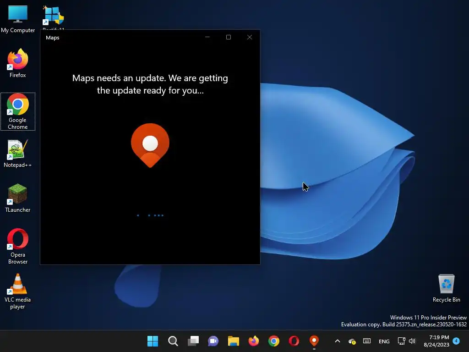Open notifications badge showing 4

[x=457, y=341]
